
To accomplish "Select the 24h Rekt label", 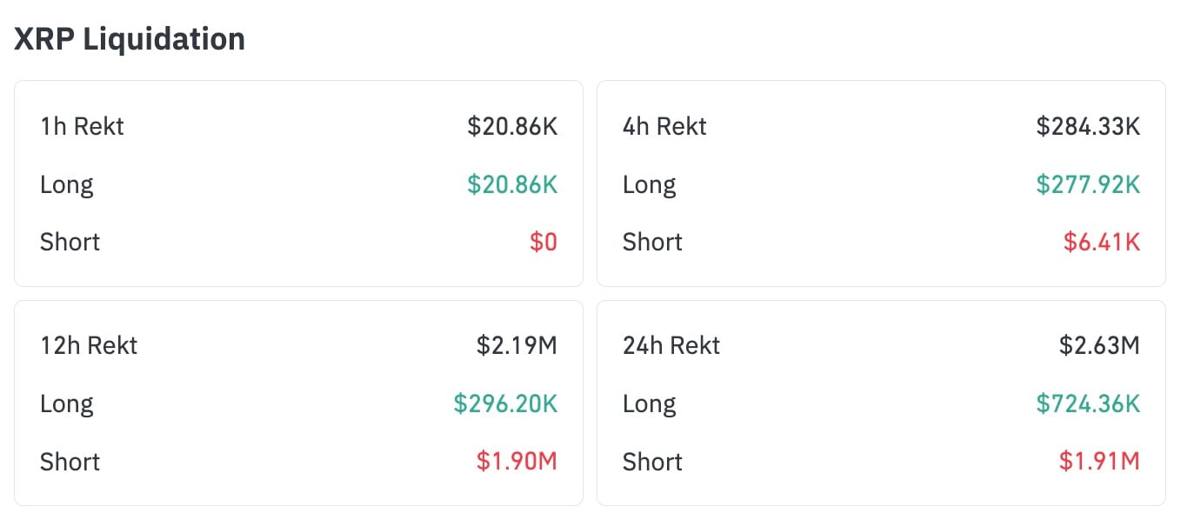I will pos(671,346).
